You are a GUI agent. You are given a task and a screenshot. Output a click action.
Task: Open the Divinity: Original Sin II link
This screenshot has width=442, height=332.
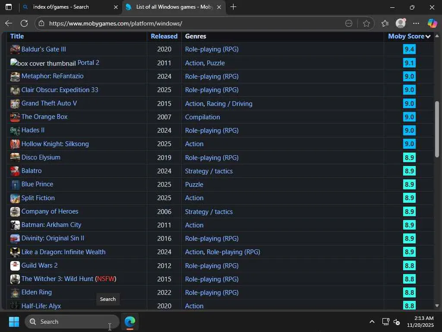click(53, 238)
